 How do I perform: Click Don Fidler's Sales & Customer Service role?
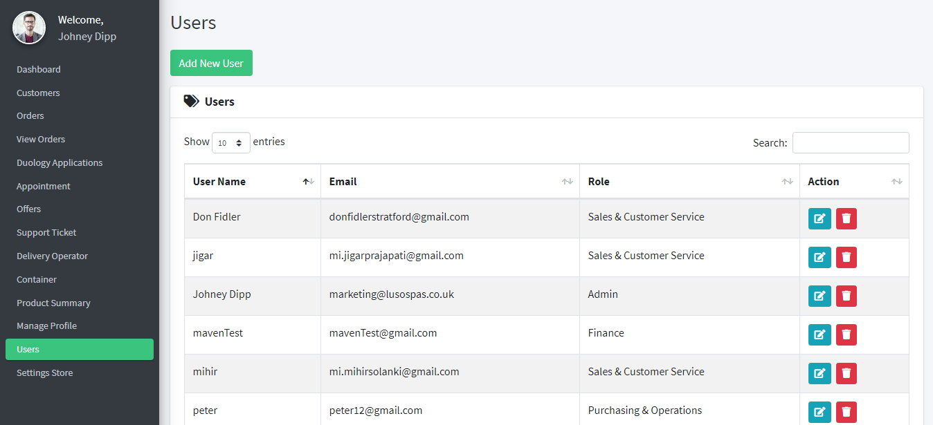coord(646,216)
